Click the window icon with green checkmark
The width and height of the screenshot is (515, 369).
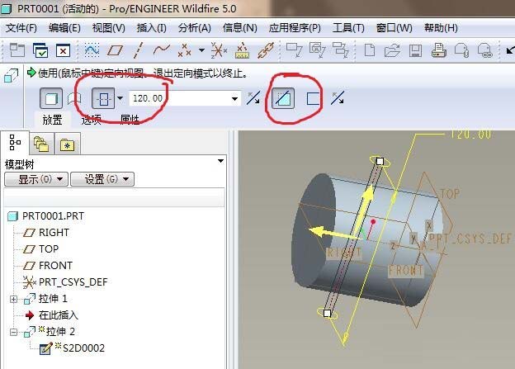40,50
